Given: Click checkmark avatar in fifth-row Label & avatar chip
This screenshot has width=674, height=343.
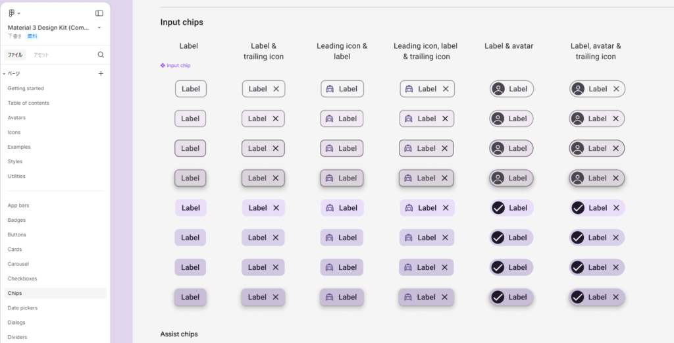Looking at the screenshot, I should click(x=498, y=208).
